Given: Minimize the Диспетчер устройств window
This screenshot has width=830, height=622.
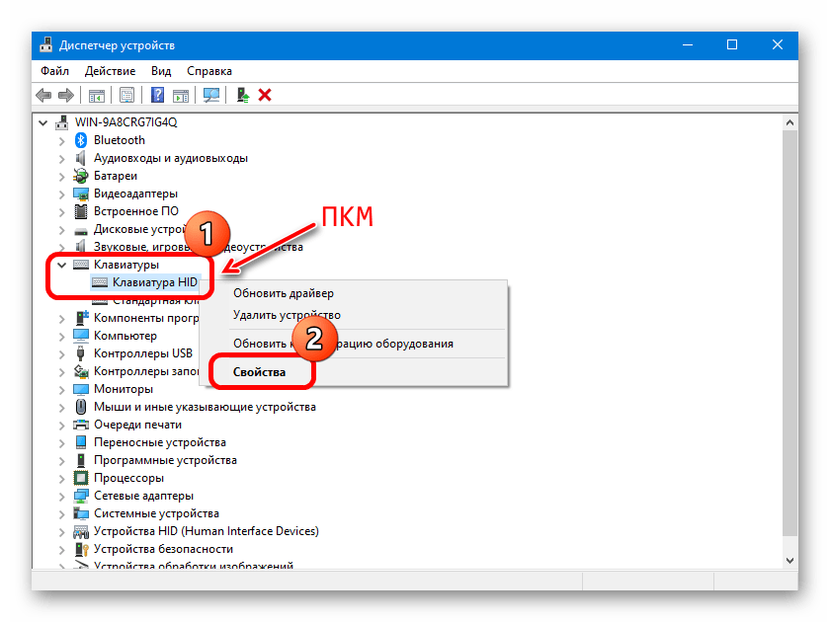Looking at the screenshot, I should (x=688, y=45).
